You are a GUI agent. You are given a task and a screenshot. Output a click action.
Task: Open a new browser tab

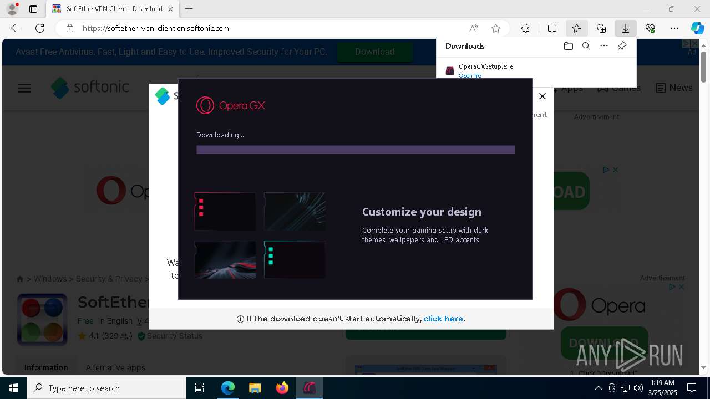click(x=189, y=9)
